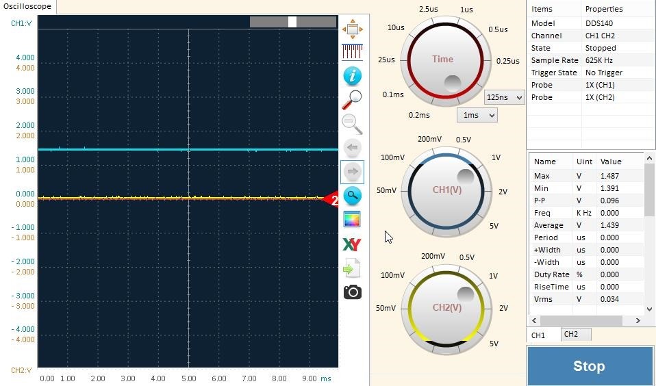Image resolution: width=656 pixels, height=386 pixels.
Task: Click the measurements horizontal scrollbar right arrow
Action: 638,320
